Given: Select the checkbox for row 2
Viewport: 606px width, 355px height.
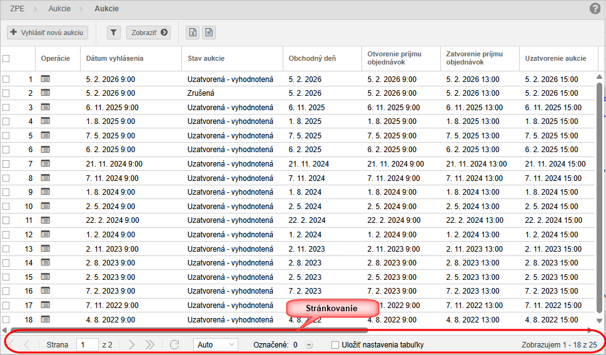Looking at the screenshot, I should [6, 93].
